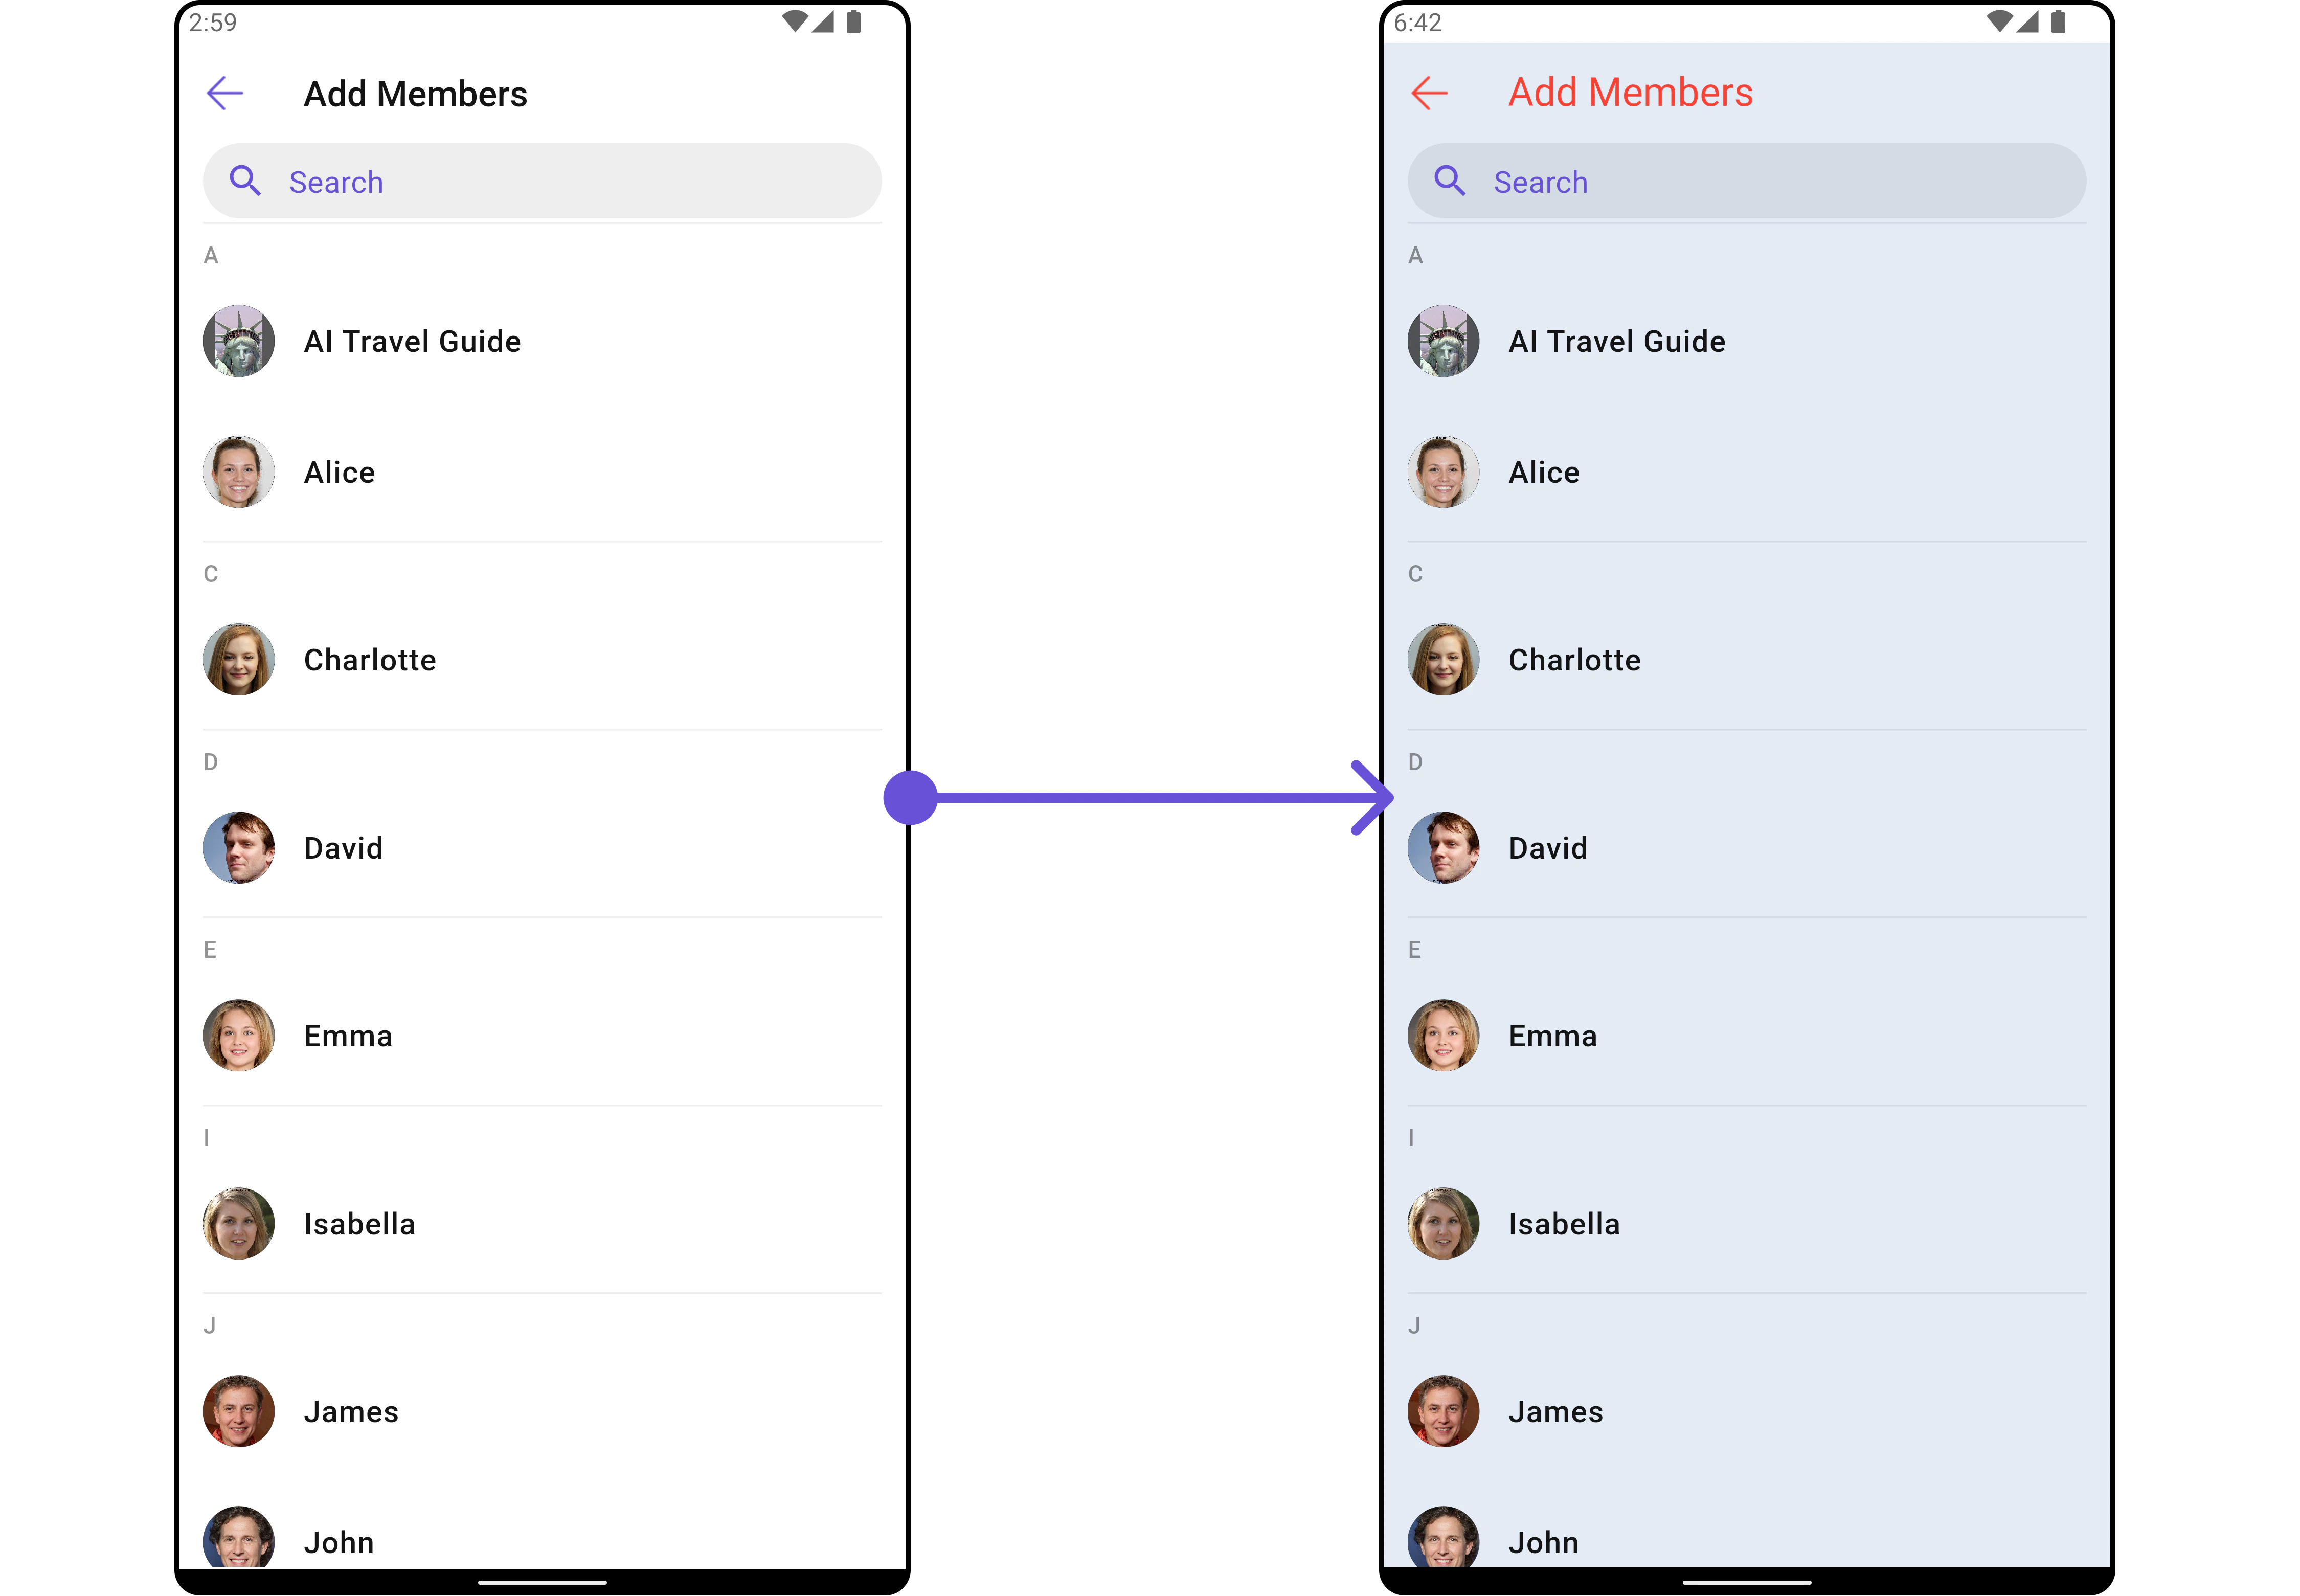2300x1596 pixels.
Task: Focus the Search field on left phone
Action: coord(542,181)
